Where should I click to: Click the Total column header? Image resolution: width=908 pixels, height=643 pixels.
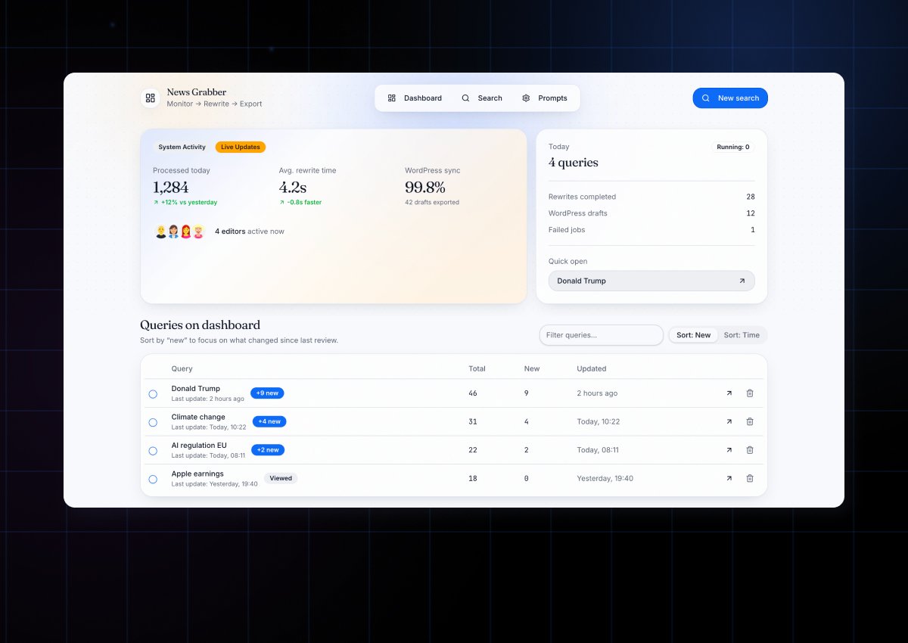point(477,368)
